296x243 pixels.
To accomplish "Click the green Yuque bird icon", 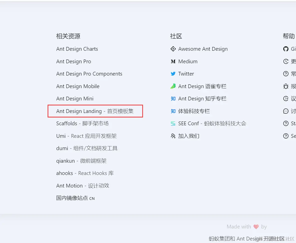I will tap(173, 86).
